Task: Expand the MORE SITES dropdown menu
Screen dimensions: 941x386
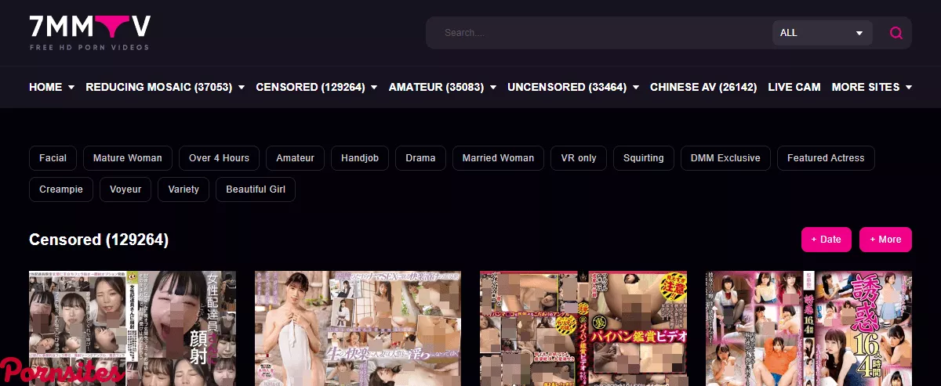Action: tap(871, 87)
